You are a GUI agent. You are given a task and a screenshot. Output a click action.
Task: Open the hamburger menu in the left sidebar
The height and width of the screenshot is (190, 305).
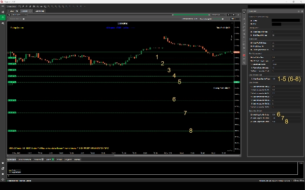tap(3, 7)
